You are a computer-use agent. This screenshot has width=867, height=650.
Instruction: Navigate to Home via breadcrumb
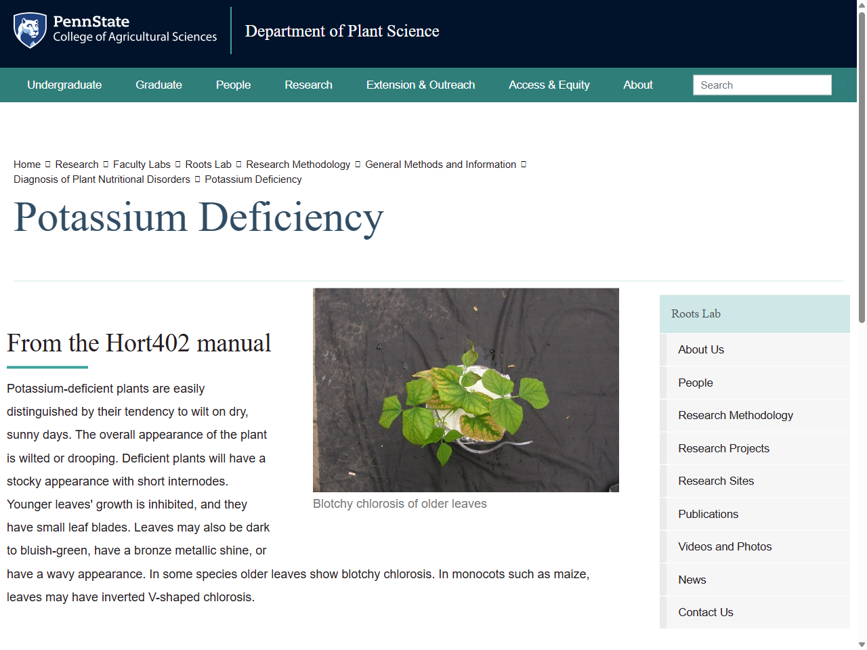coord(27,164)
